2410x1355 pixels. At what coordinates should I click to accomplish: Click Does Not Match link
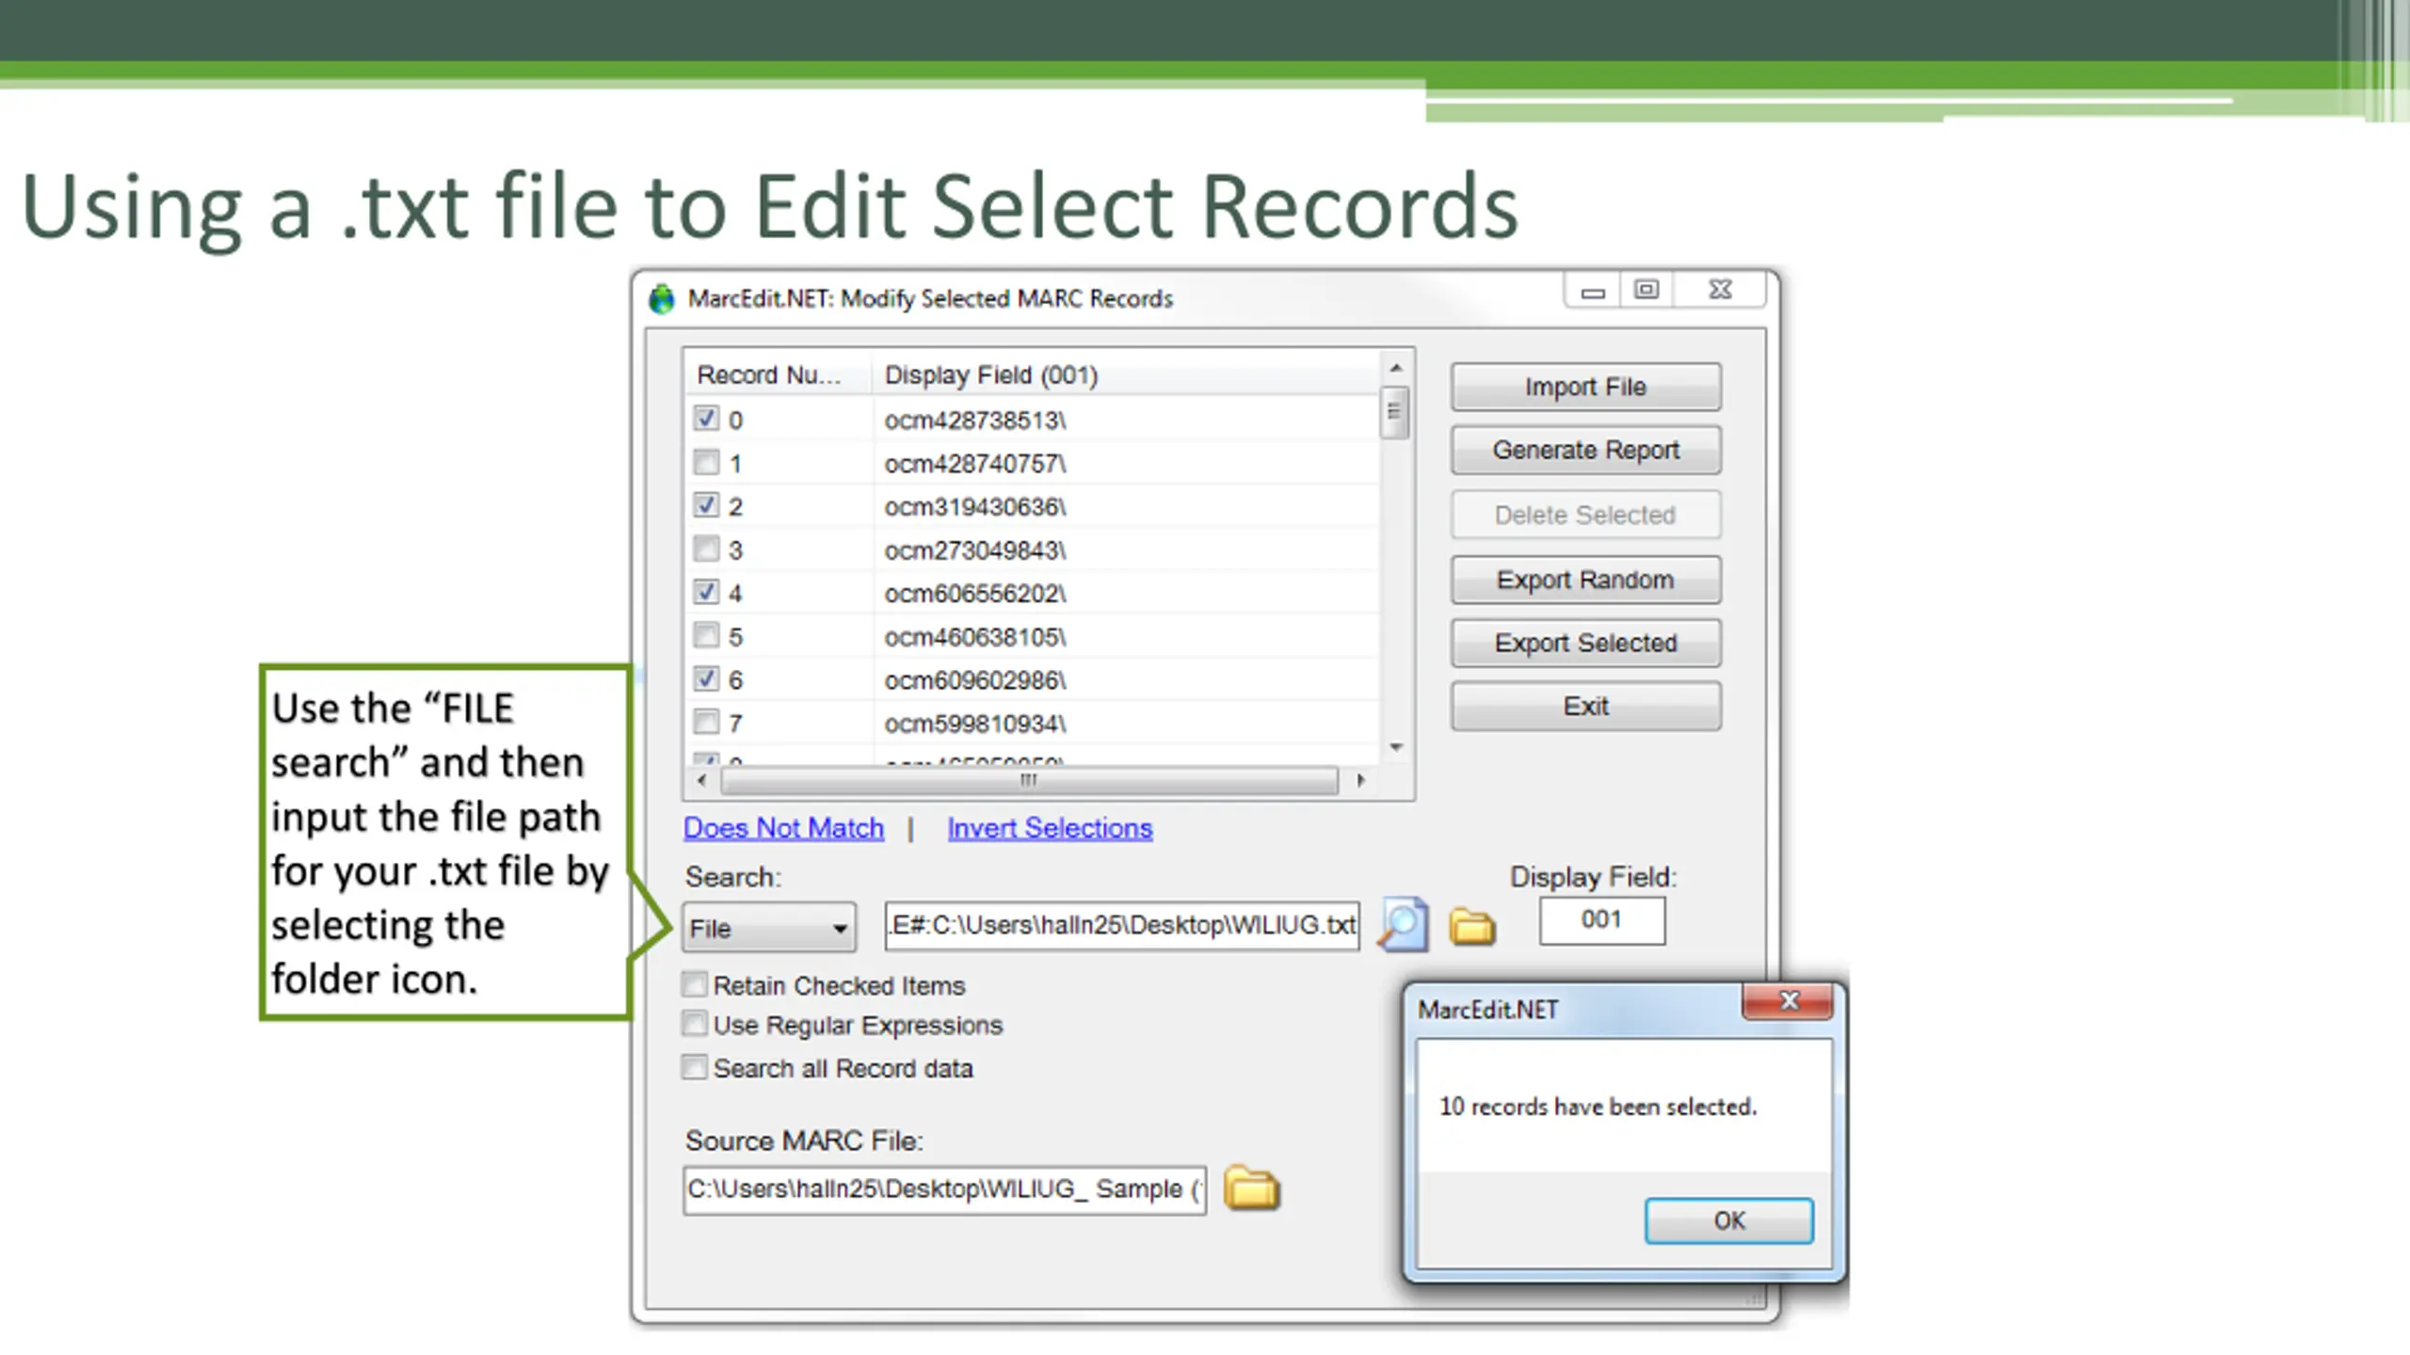pyautogui.click(x=783, y=828)
